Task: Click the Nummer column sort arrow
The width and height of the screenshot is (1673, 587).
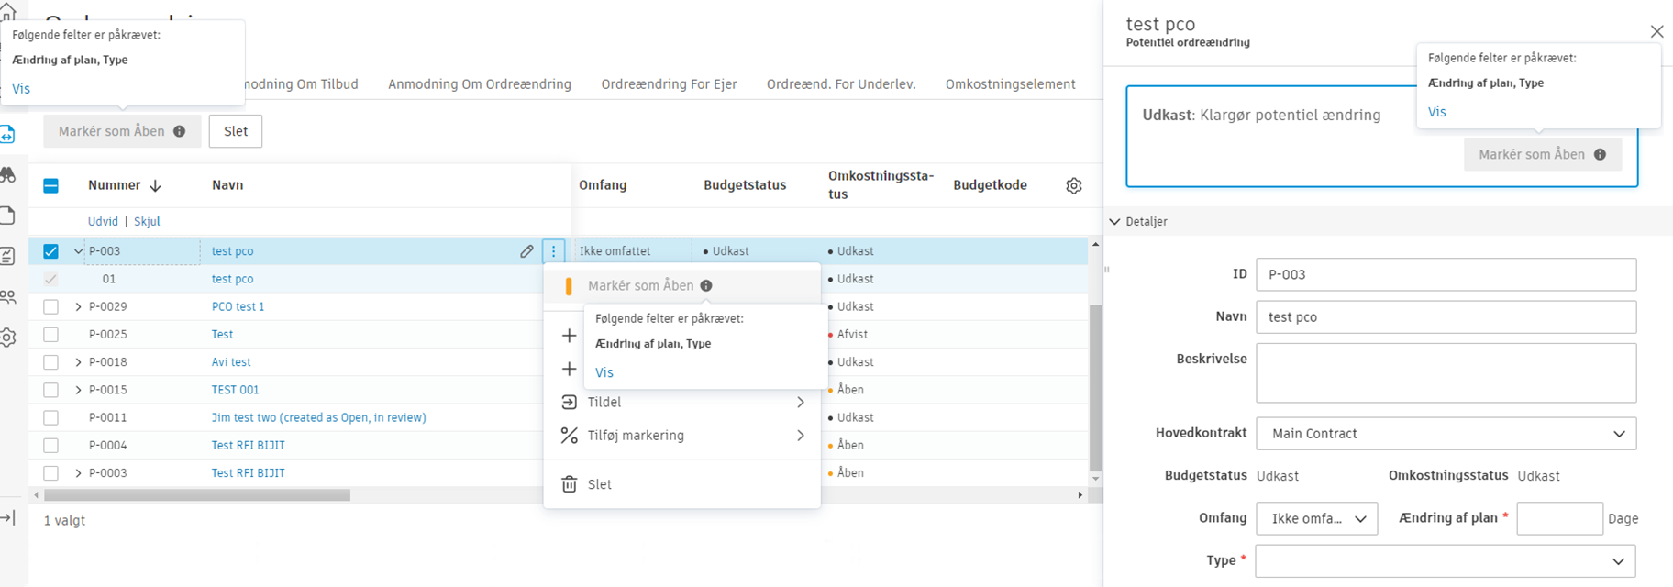Action: coord(156,185)
